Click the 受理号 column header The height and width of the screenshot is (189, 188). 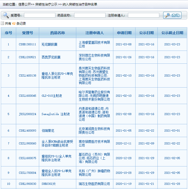tap(27, 33)
